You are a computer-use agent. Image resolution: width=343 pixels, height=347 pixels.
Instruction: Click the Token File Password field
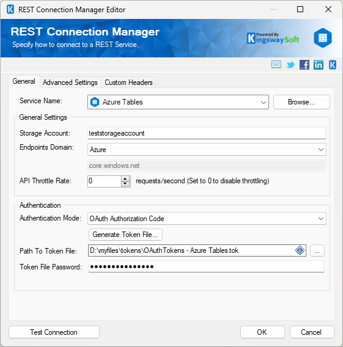206,267
